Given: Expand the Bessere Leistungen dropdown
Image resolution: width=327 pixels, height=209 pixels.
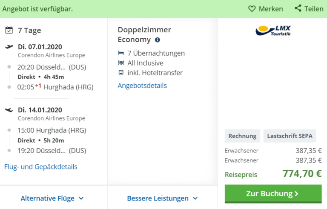Looking at the screenshot, I should (162, 198).
